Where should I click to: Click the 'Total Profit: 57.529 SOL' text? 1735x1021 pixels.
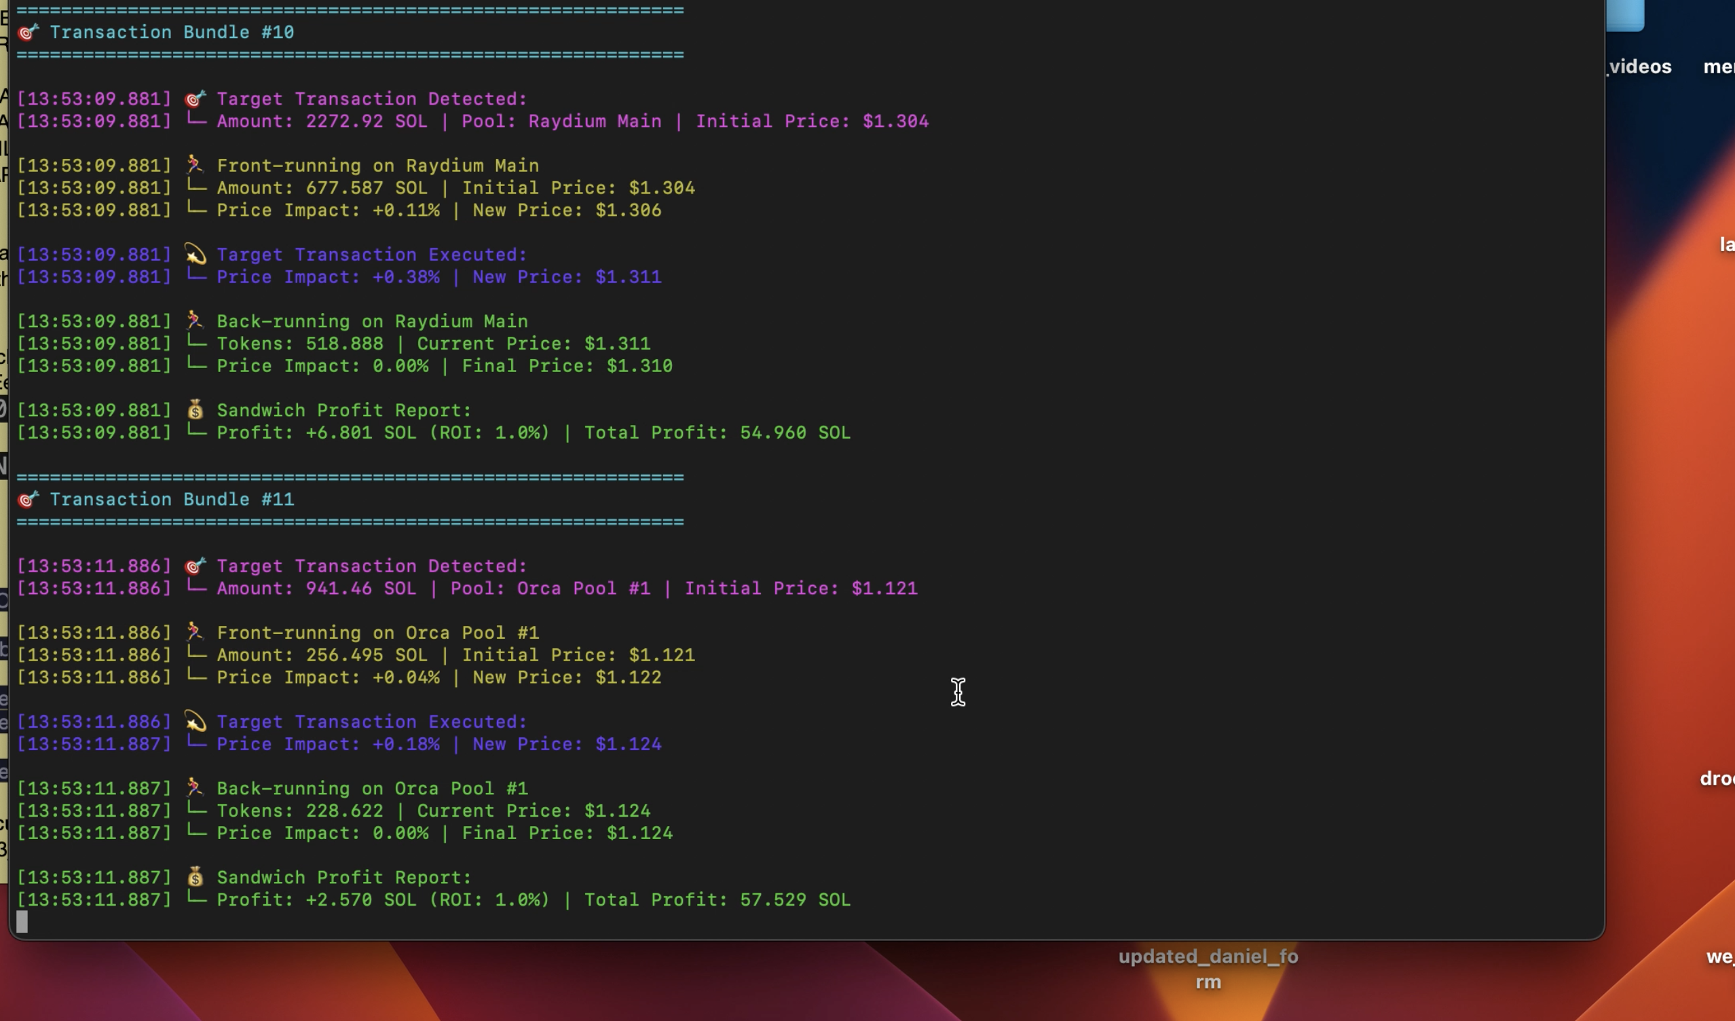click(x=717, y=900)
